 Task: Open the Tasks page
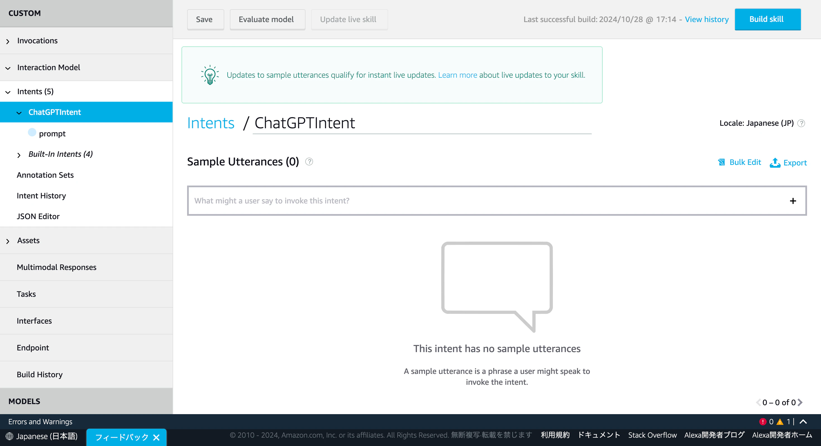pos(26,294)
